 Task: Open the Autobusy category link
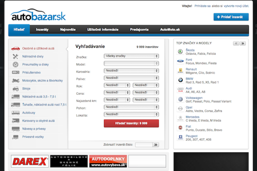29,113
